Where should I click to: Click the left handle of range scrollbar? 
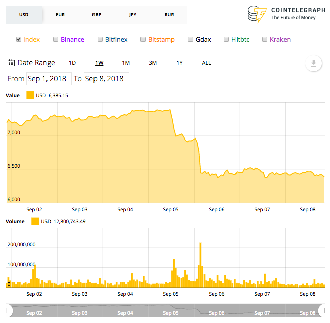[x=9, y=310]
